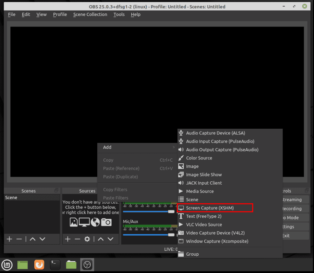Image resolution: width=314 pixels, height=273 pixels.
Task: Remove the source using the minus icon
Action: coord(77,239)
